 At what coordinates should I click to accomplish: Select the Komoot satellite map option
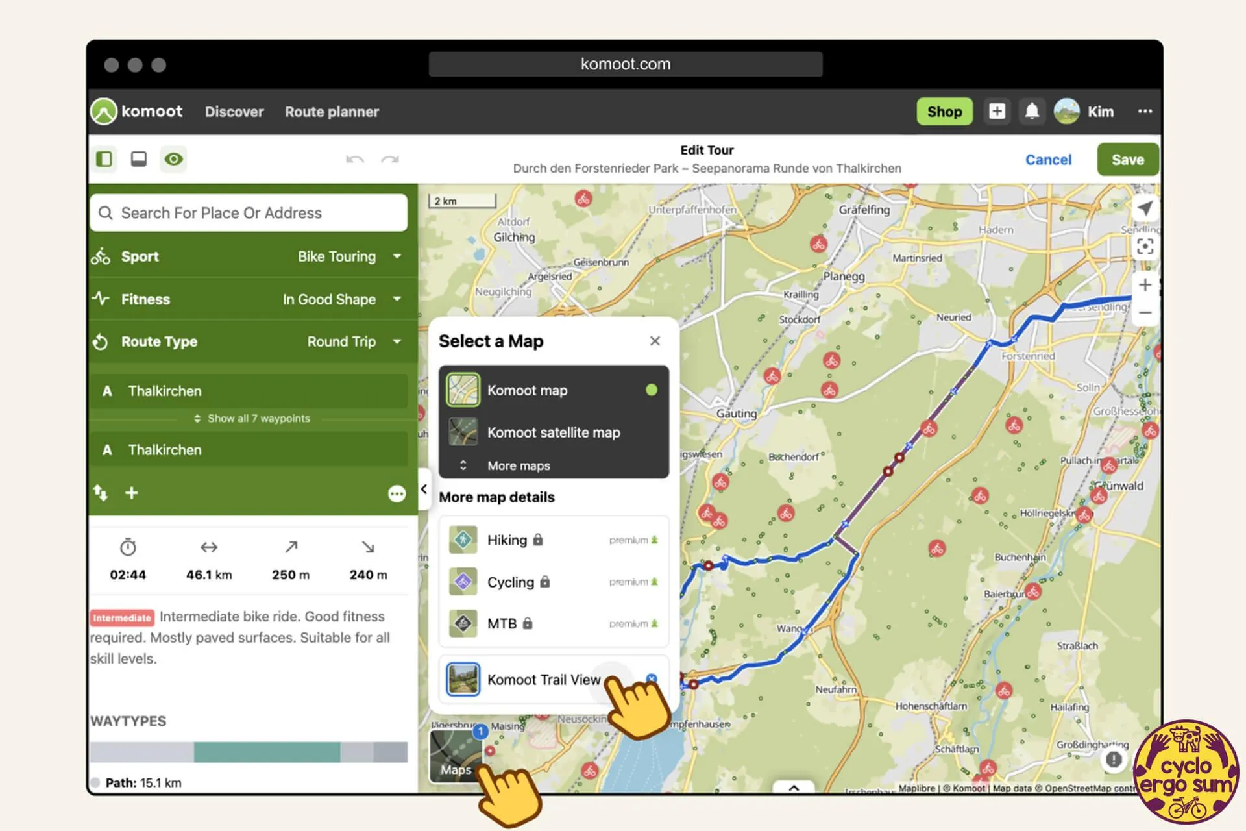(x=554, y=432)
